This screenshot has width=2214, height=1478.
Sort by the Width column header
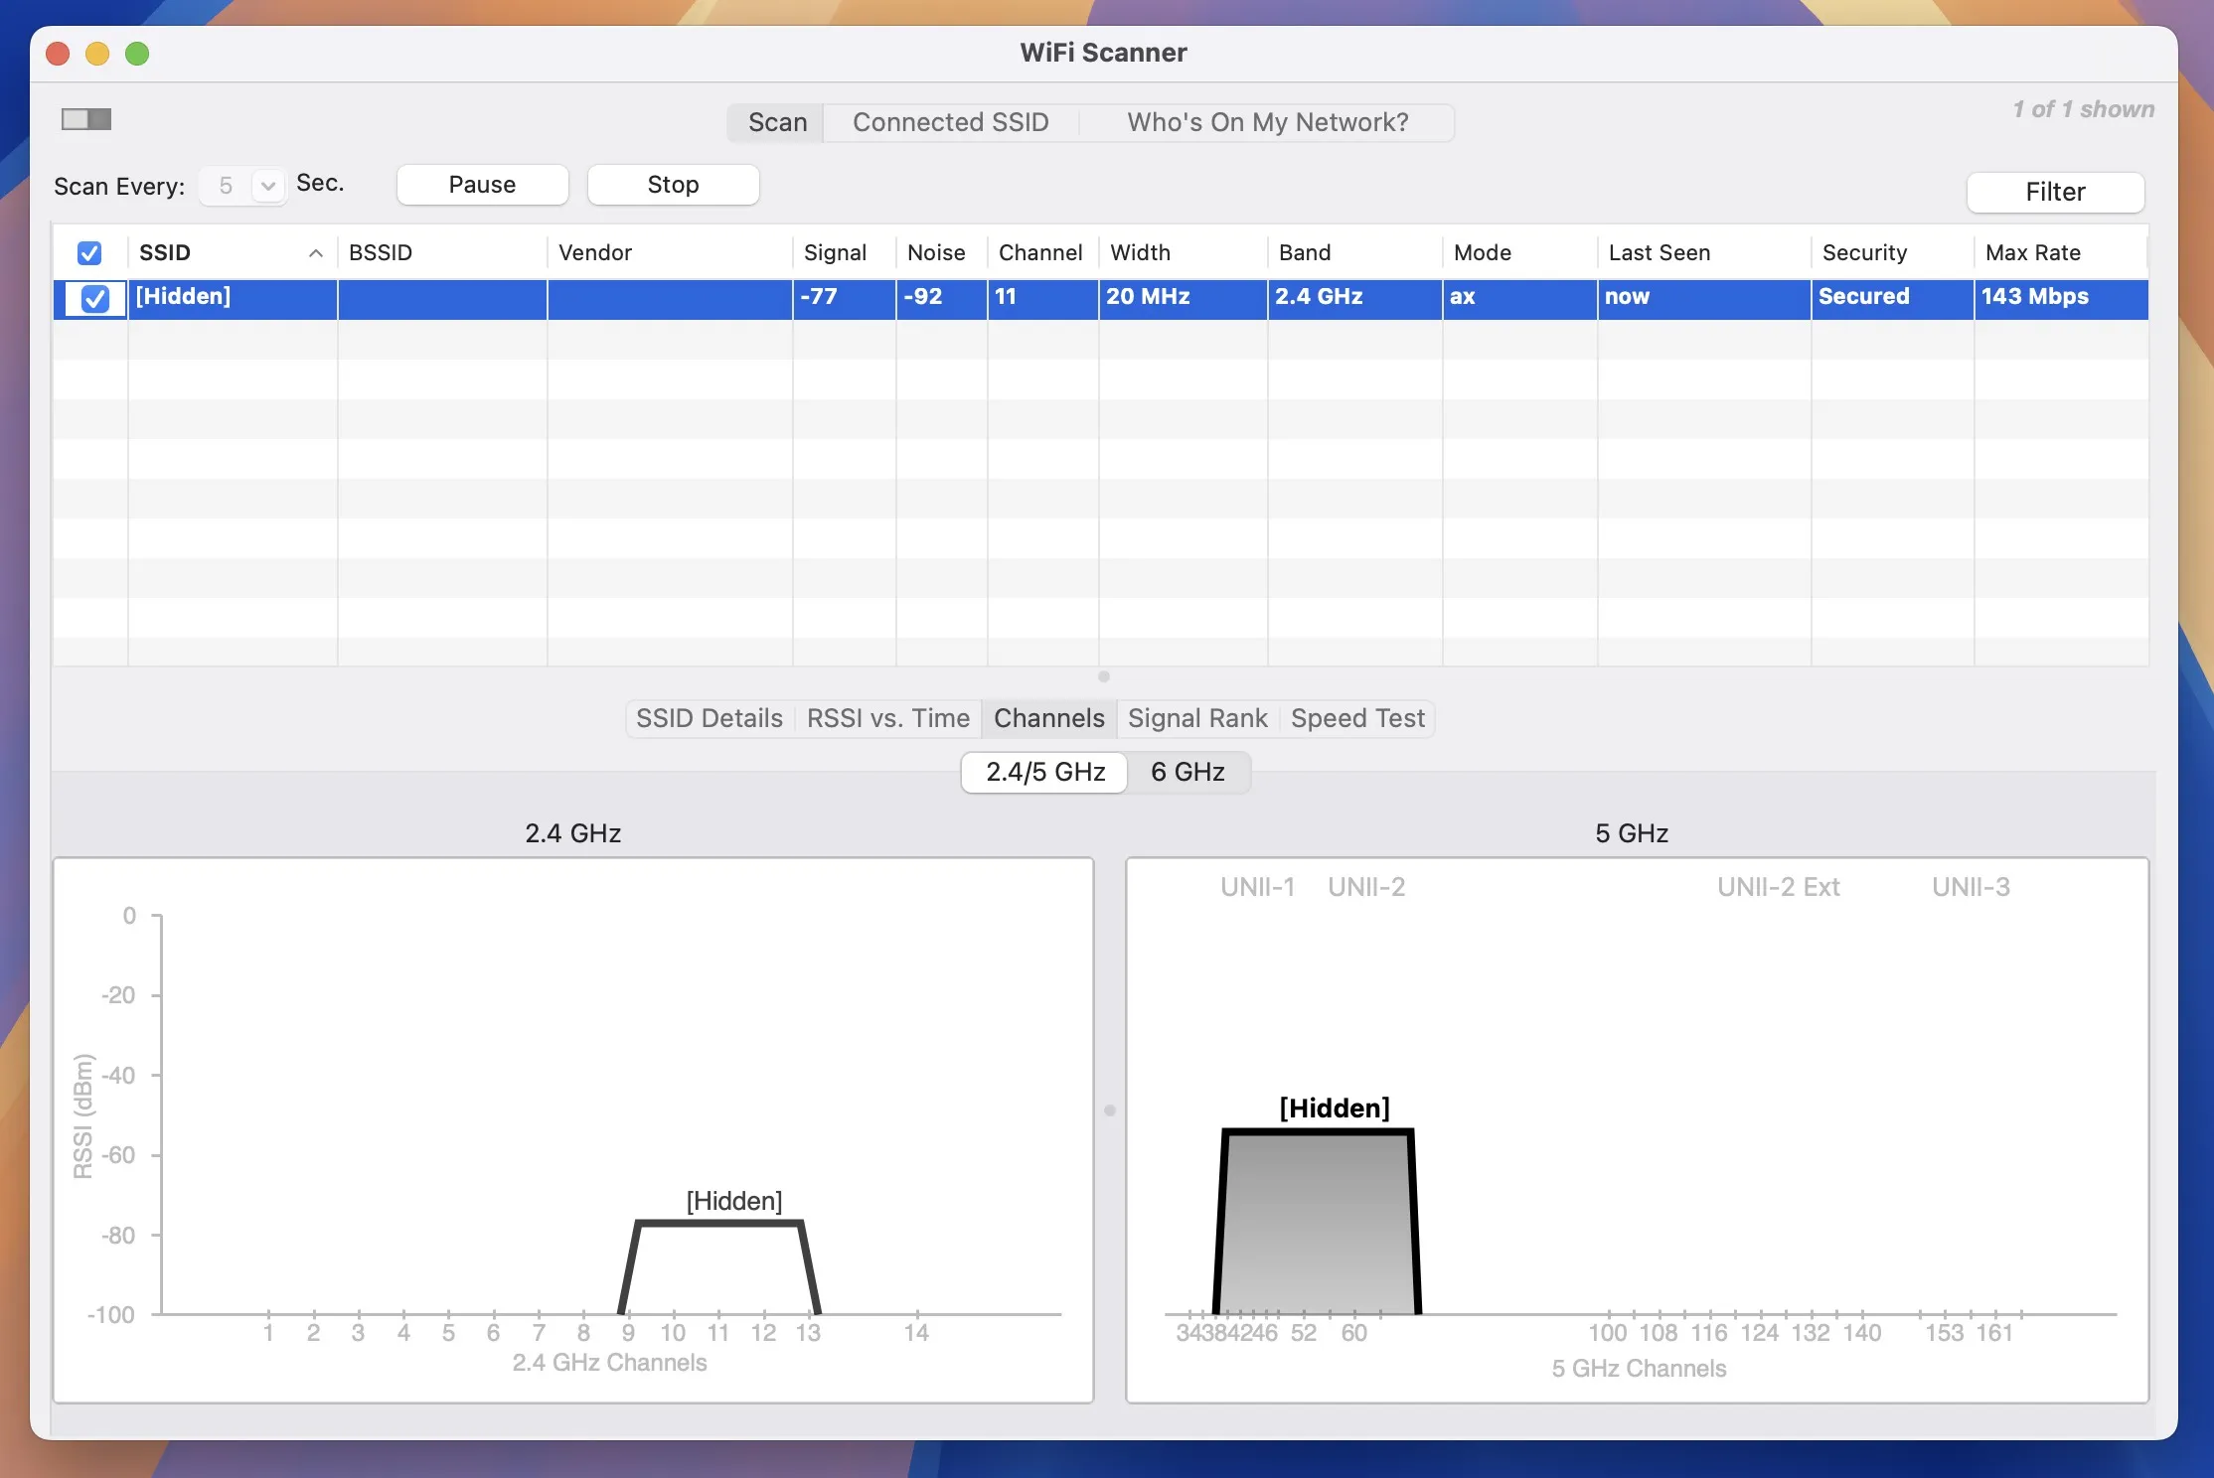pos(1184,253)
